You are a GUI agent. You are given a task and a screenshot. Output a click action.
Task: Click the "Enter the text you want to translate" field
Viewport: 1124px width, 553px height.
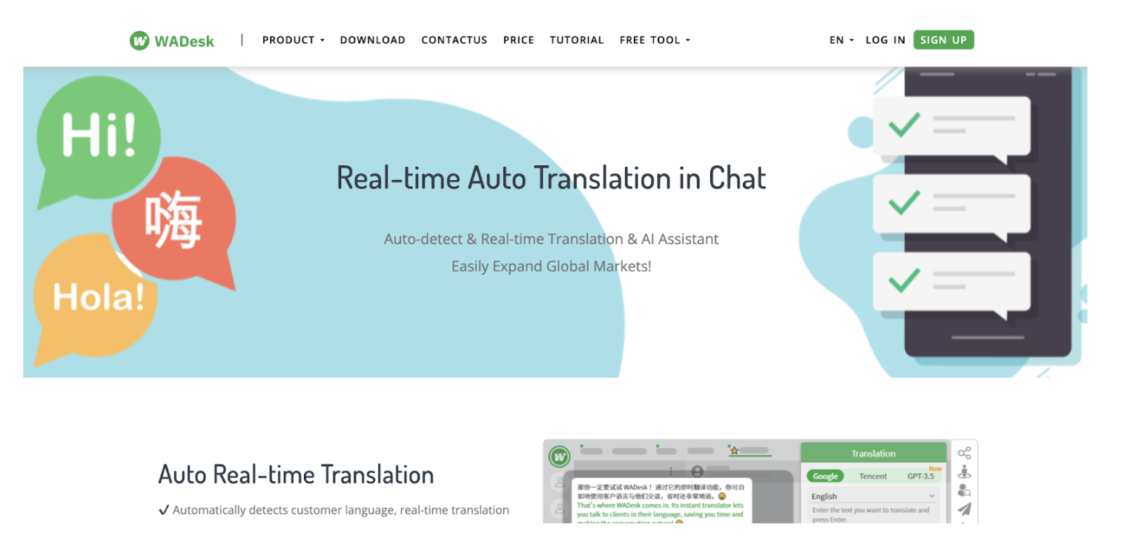pyautogui.click(x=873, y=514)
